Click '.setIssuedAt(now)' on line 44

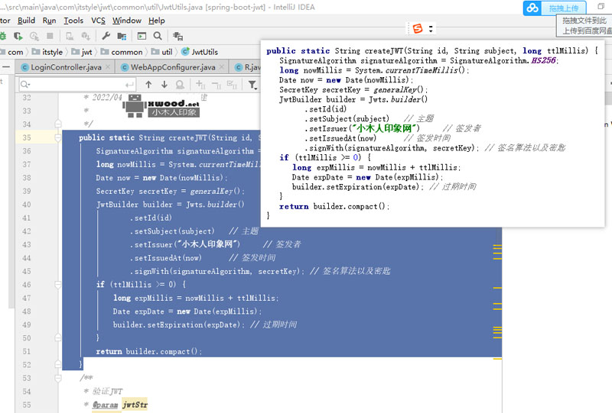[165, 258]
